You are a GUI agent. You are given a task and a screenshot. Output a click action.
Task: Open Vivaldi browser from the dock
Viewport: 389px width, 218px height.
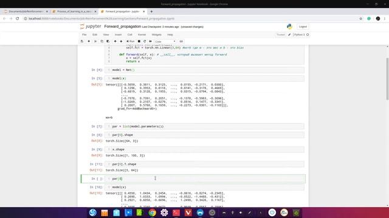coord(188,213)
